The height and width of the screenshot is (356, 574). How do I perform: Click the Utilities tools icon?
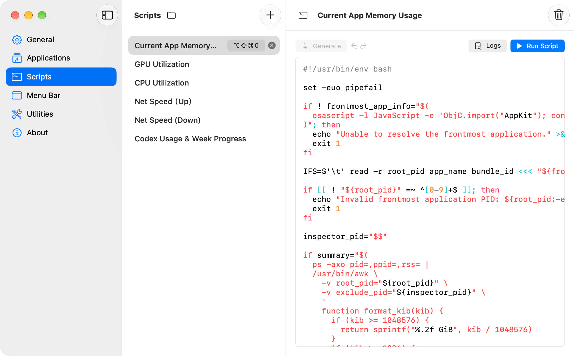coord(17,114)
